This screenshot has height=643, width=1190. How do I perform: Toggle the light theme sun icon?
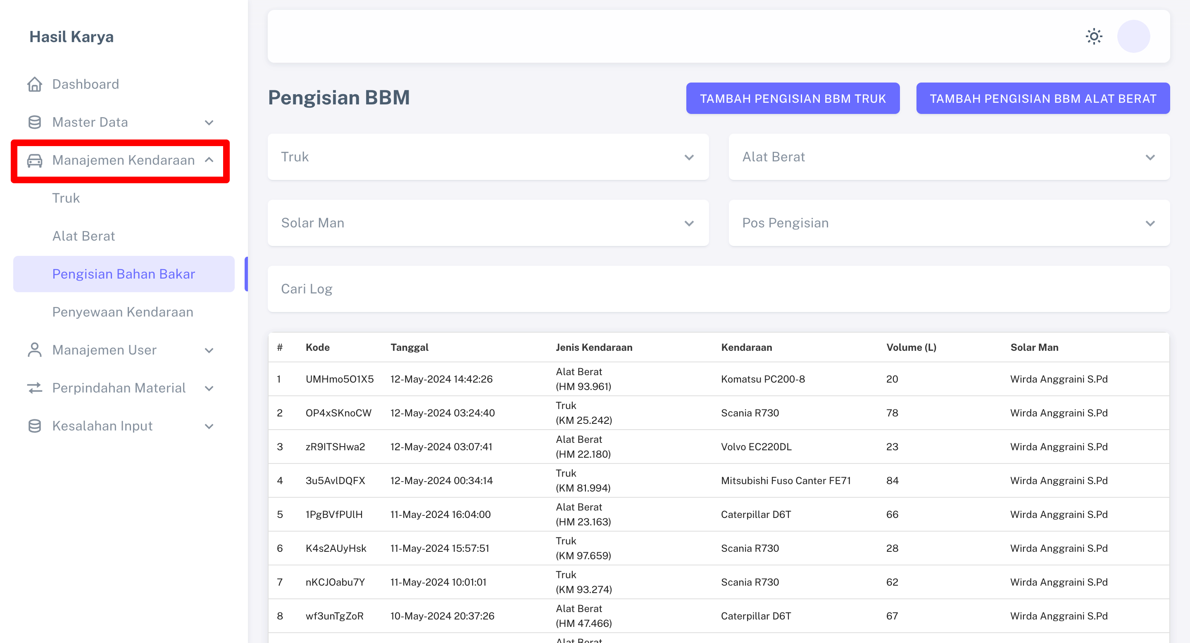pos(1093,36)
